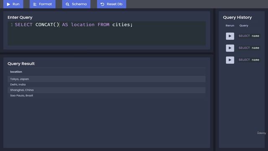Viewport: 268px width, 151px height.
Task: Select the 'Delhi, India' result row
Action: (106, 84)
